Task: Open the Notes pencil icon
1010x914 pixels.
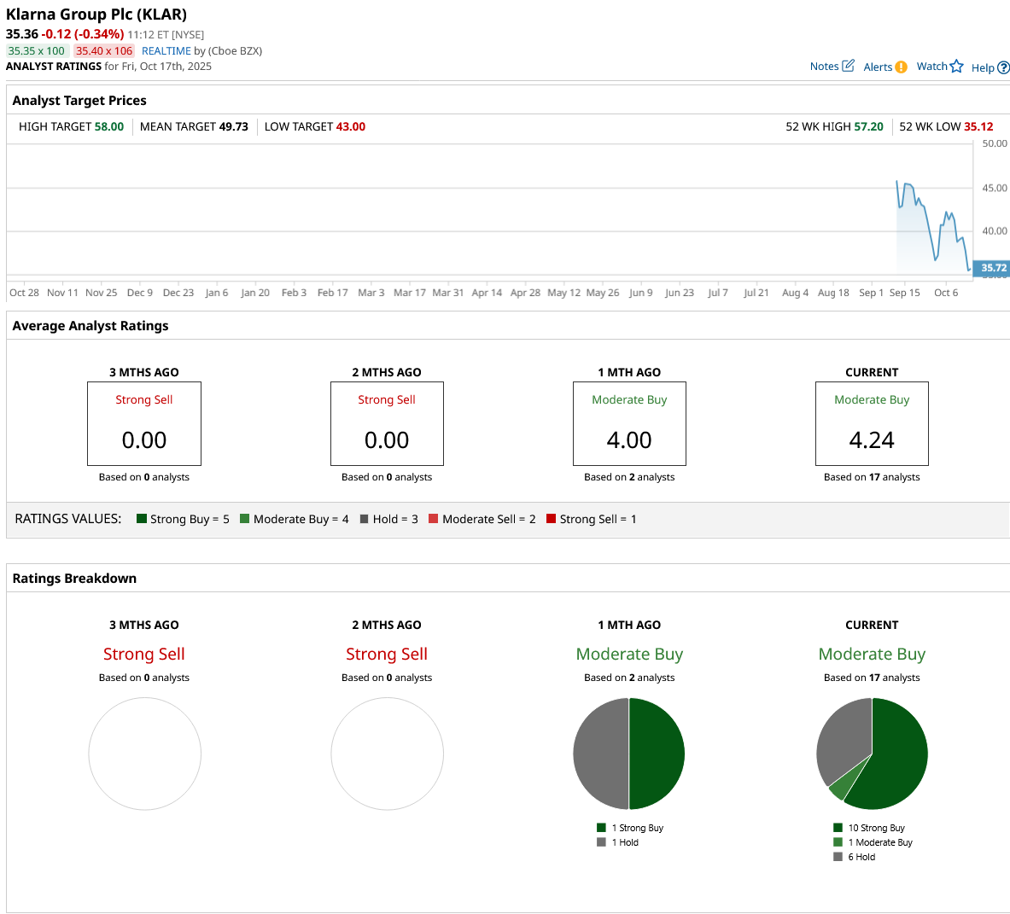Action: [x=849, y=66]
